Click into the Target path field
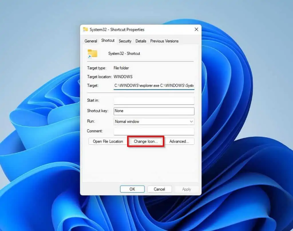This screenshot has height=231, width=293. (154, 86)
